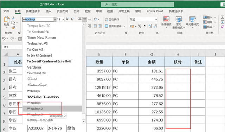The height and width of the screenshot is (132, 225).
Task: Toggle center horizontal alignment button
Action: 85,19
